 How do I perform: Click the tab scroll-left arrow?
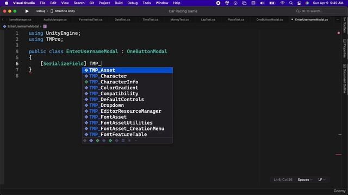[x=3, y=19]
